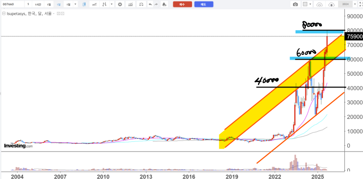Open the small arrow after 서울
The image size is (363, 179).
pos(54,14)
